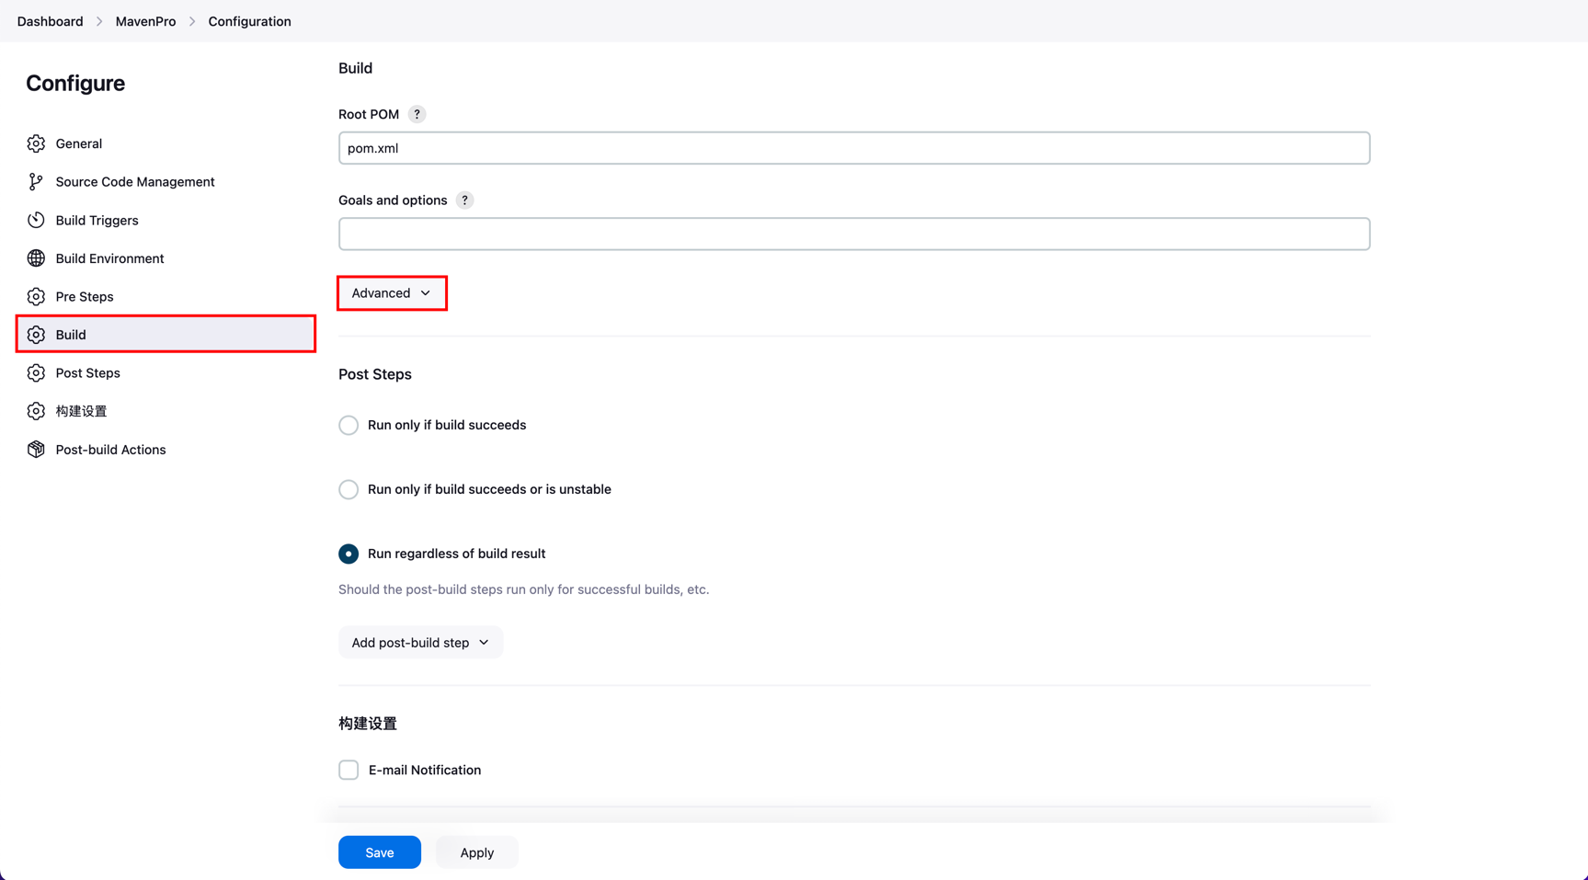Click the Build Triggers clock icon

(36, 221)
